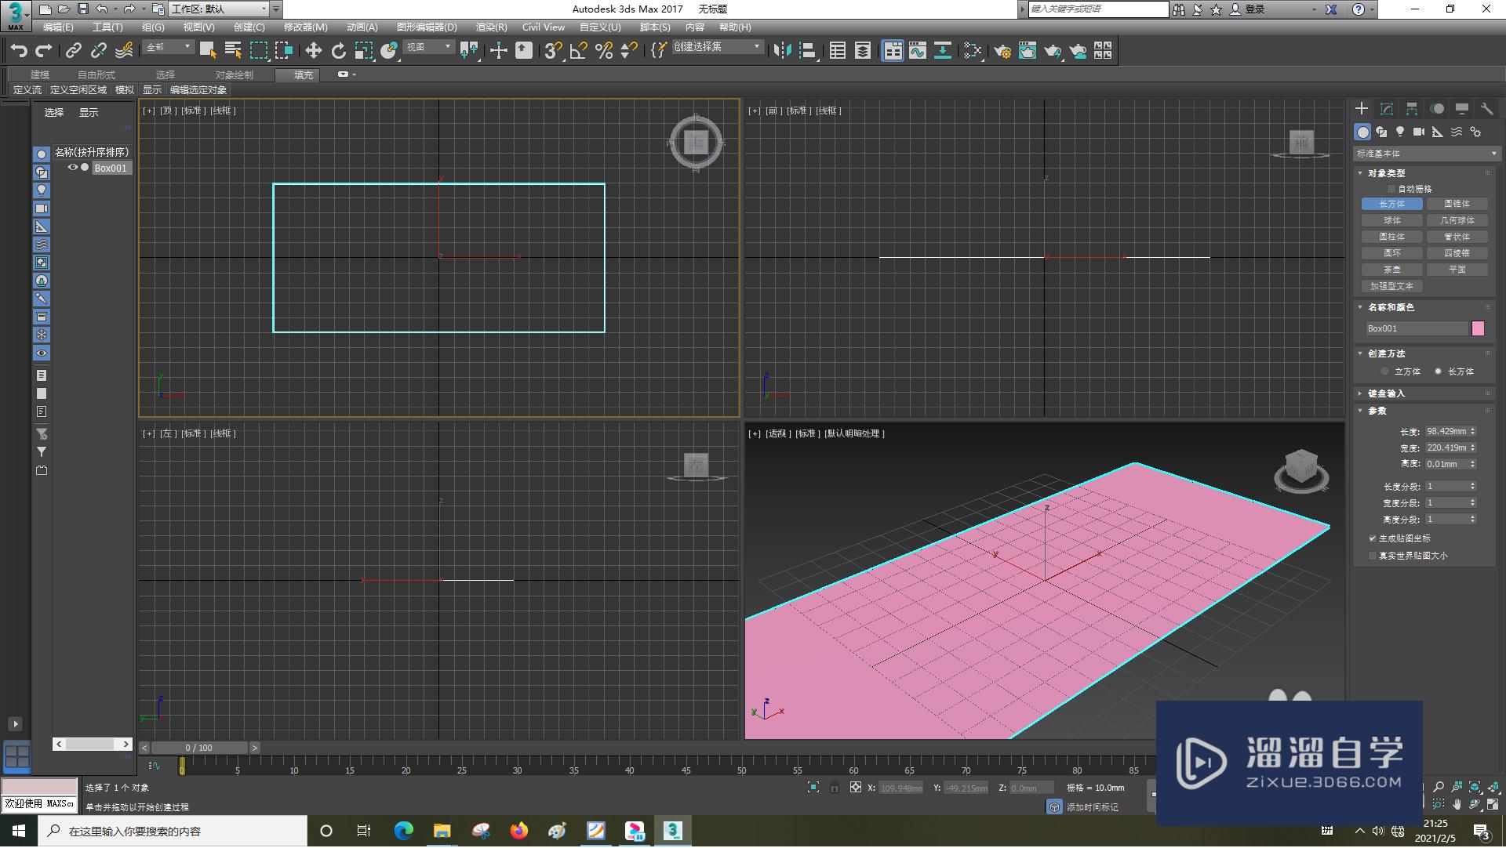Toggle the Angle Snap button
The width and height of the screenshot is (1506, 848).
tap(579, 51)
